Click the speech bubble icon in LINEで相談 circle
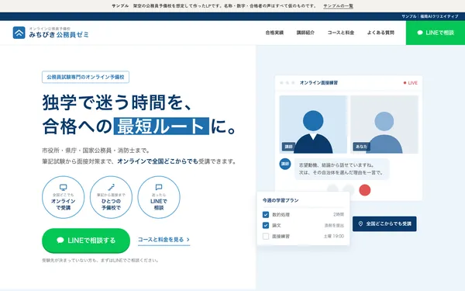The width and height of the screenshot is (465, 291). [159, 187]
